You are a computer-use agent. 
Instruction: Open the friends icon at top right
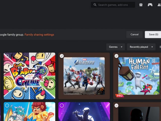click(x=159, y=5)
